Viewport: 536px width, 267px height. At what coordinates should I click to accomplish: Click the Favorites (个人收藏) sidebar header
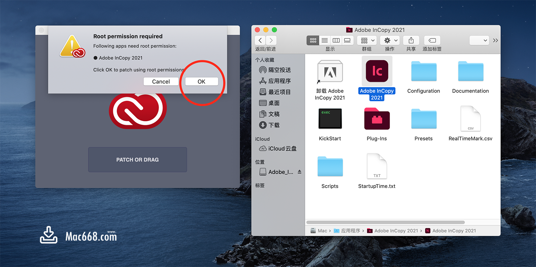[x=265, y=60]
